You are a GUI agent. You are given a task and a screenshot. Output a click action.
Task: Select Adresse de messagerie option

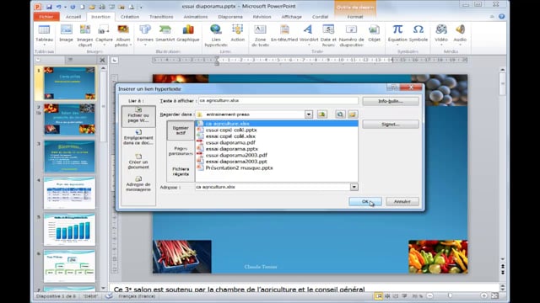(138, 183)
